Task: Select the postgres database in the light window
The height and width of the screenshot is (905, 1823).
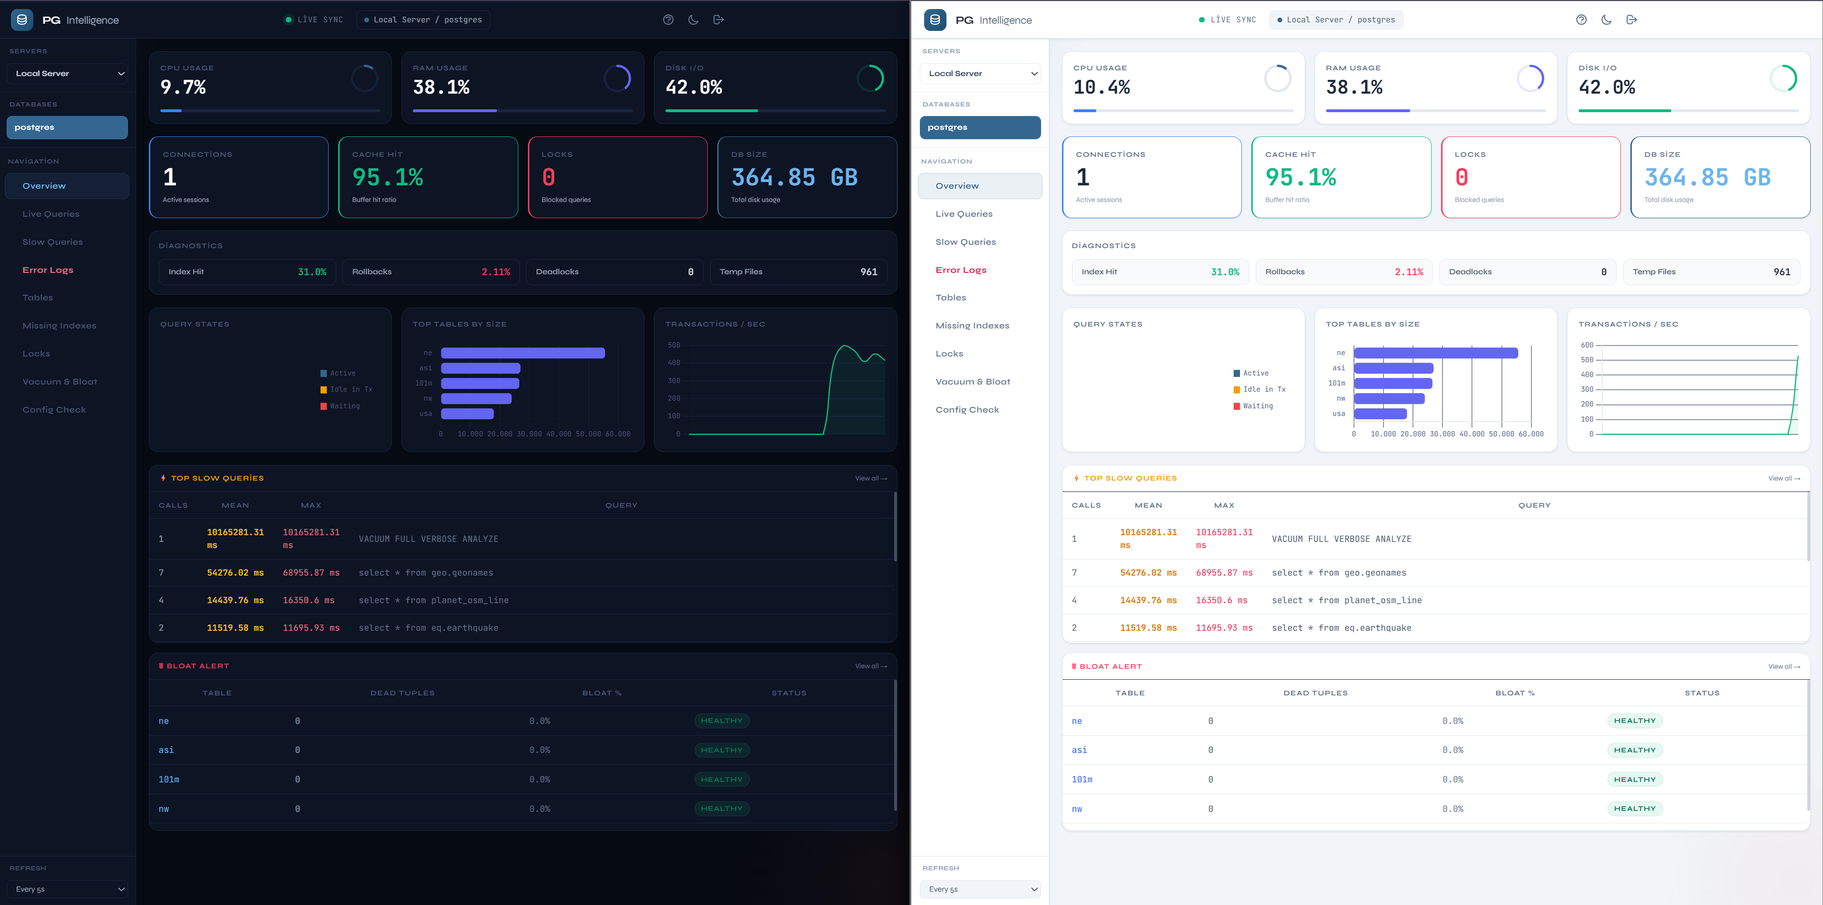Action: (980, 127)
